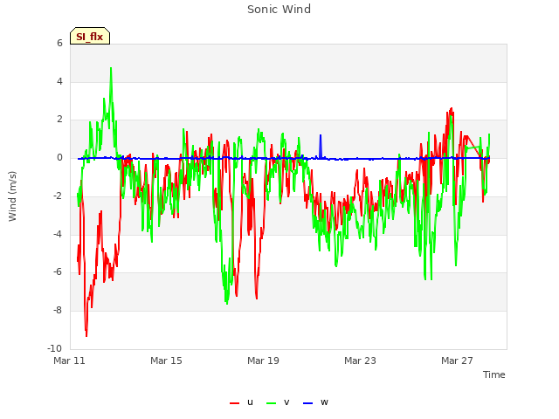Click the Time axis title
559x419 pixels.
494,374
